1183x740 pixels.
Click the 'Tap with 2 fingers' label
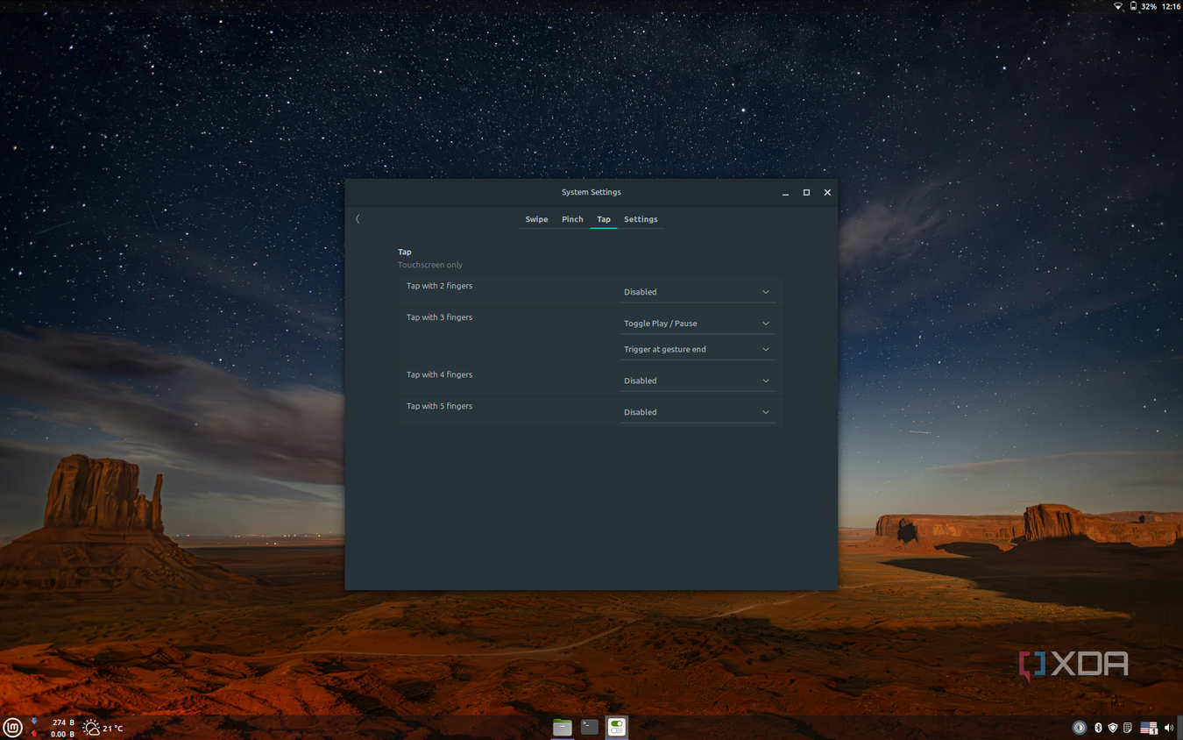[439, 286]
